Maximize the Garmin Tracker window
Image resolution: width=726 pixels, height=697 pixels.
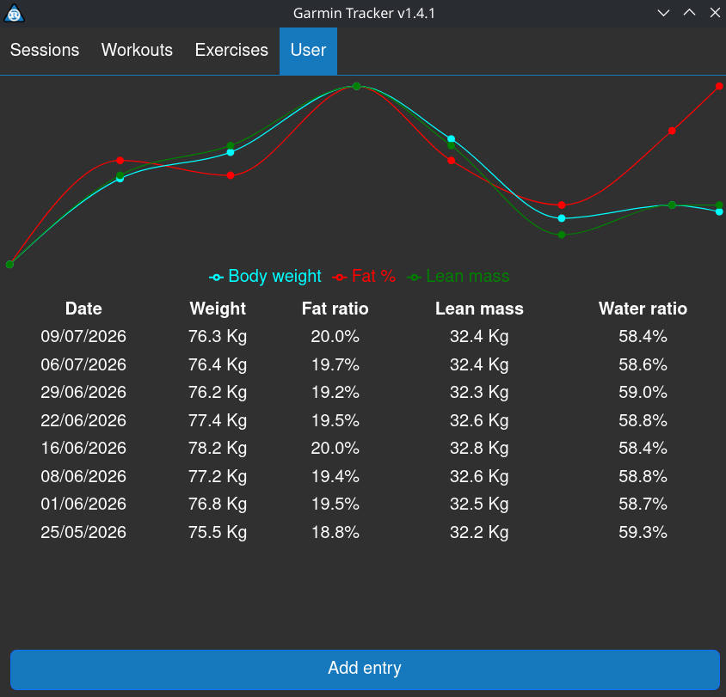[689, 13]
